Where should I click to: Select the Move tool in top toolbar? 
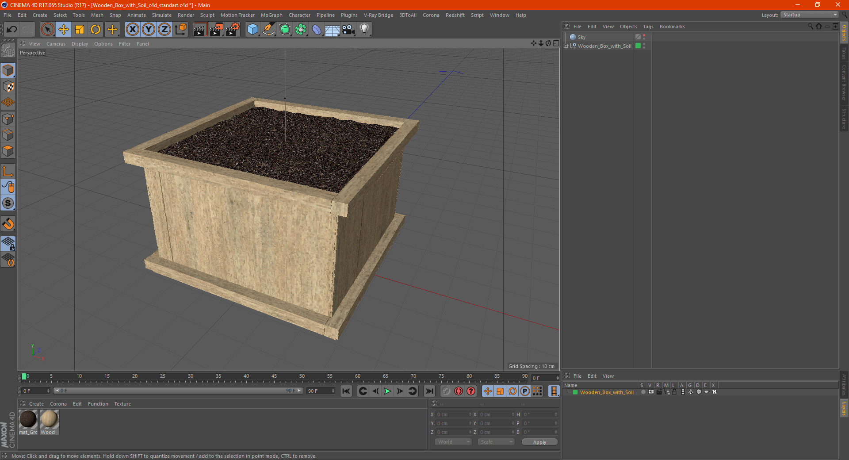(64, 30)
